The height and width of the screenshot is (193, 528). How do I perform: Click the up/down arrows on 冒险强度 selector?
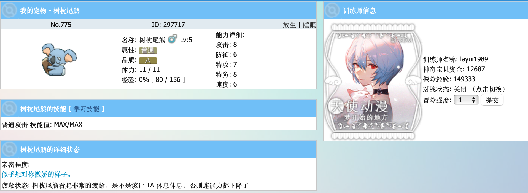click(473, 100)
